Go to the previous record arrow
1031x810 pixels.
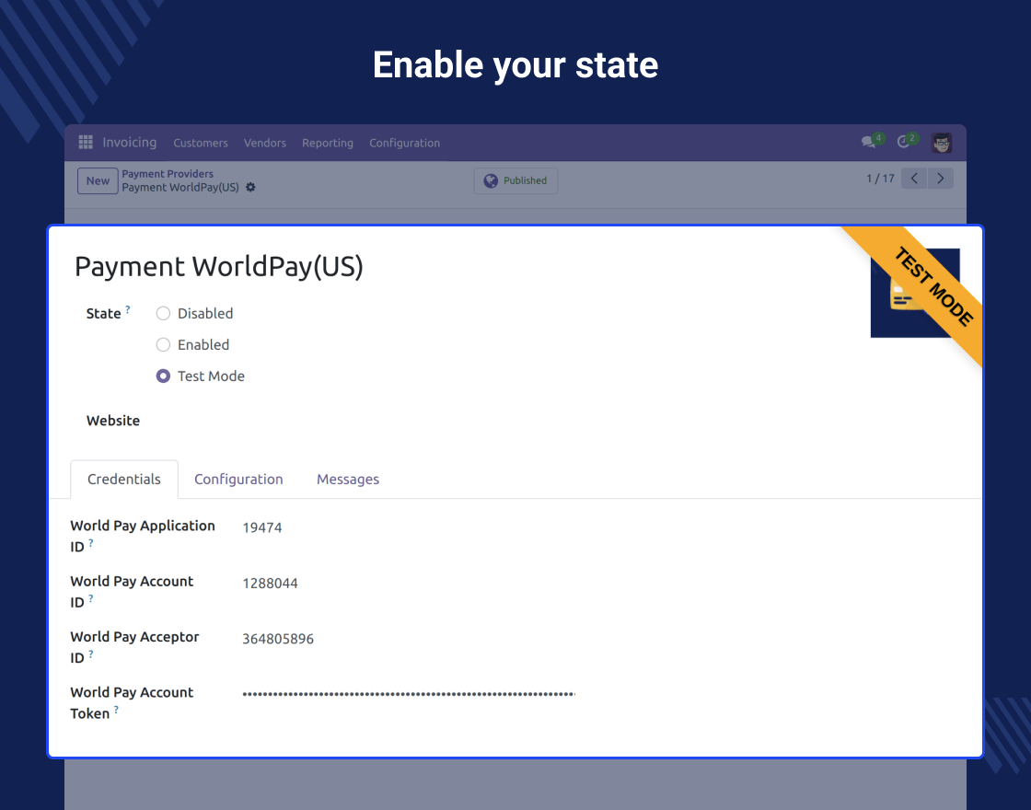[x=913, y=178]
